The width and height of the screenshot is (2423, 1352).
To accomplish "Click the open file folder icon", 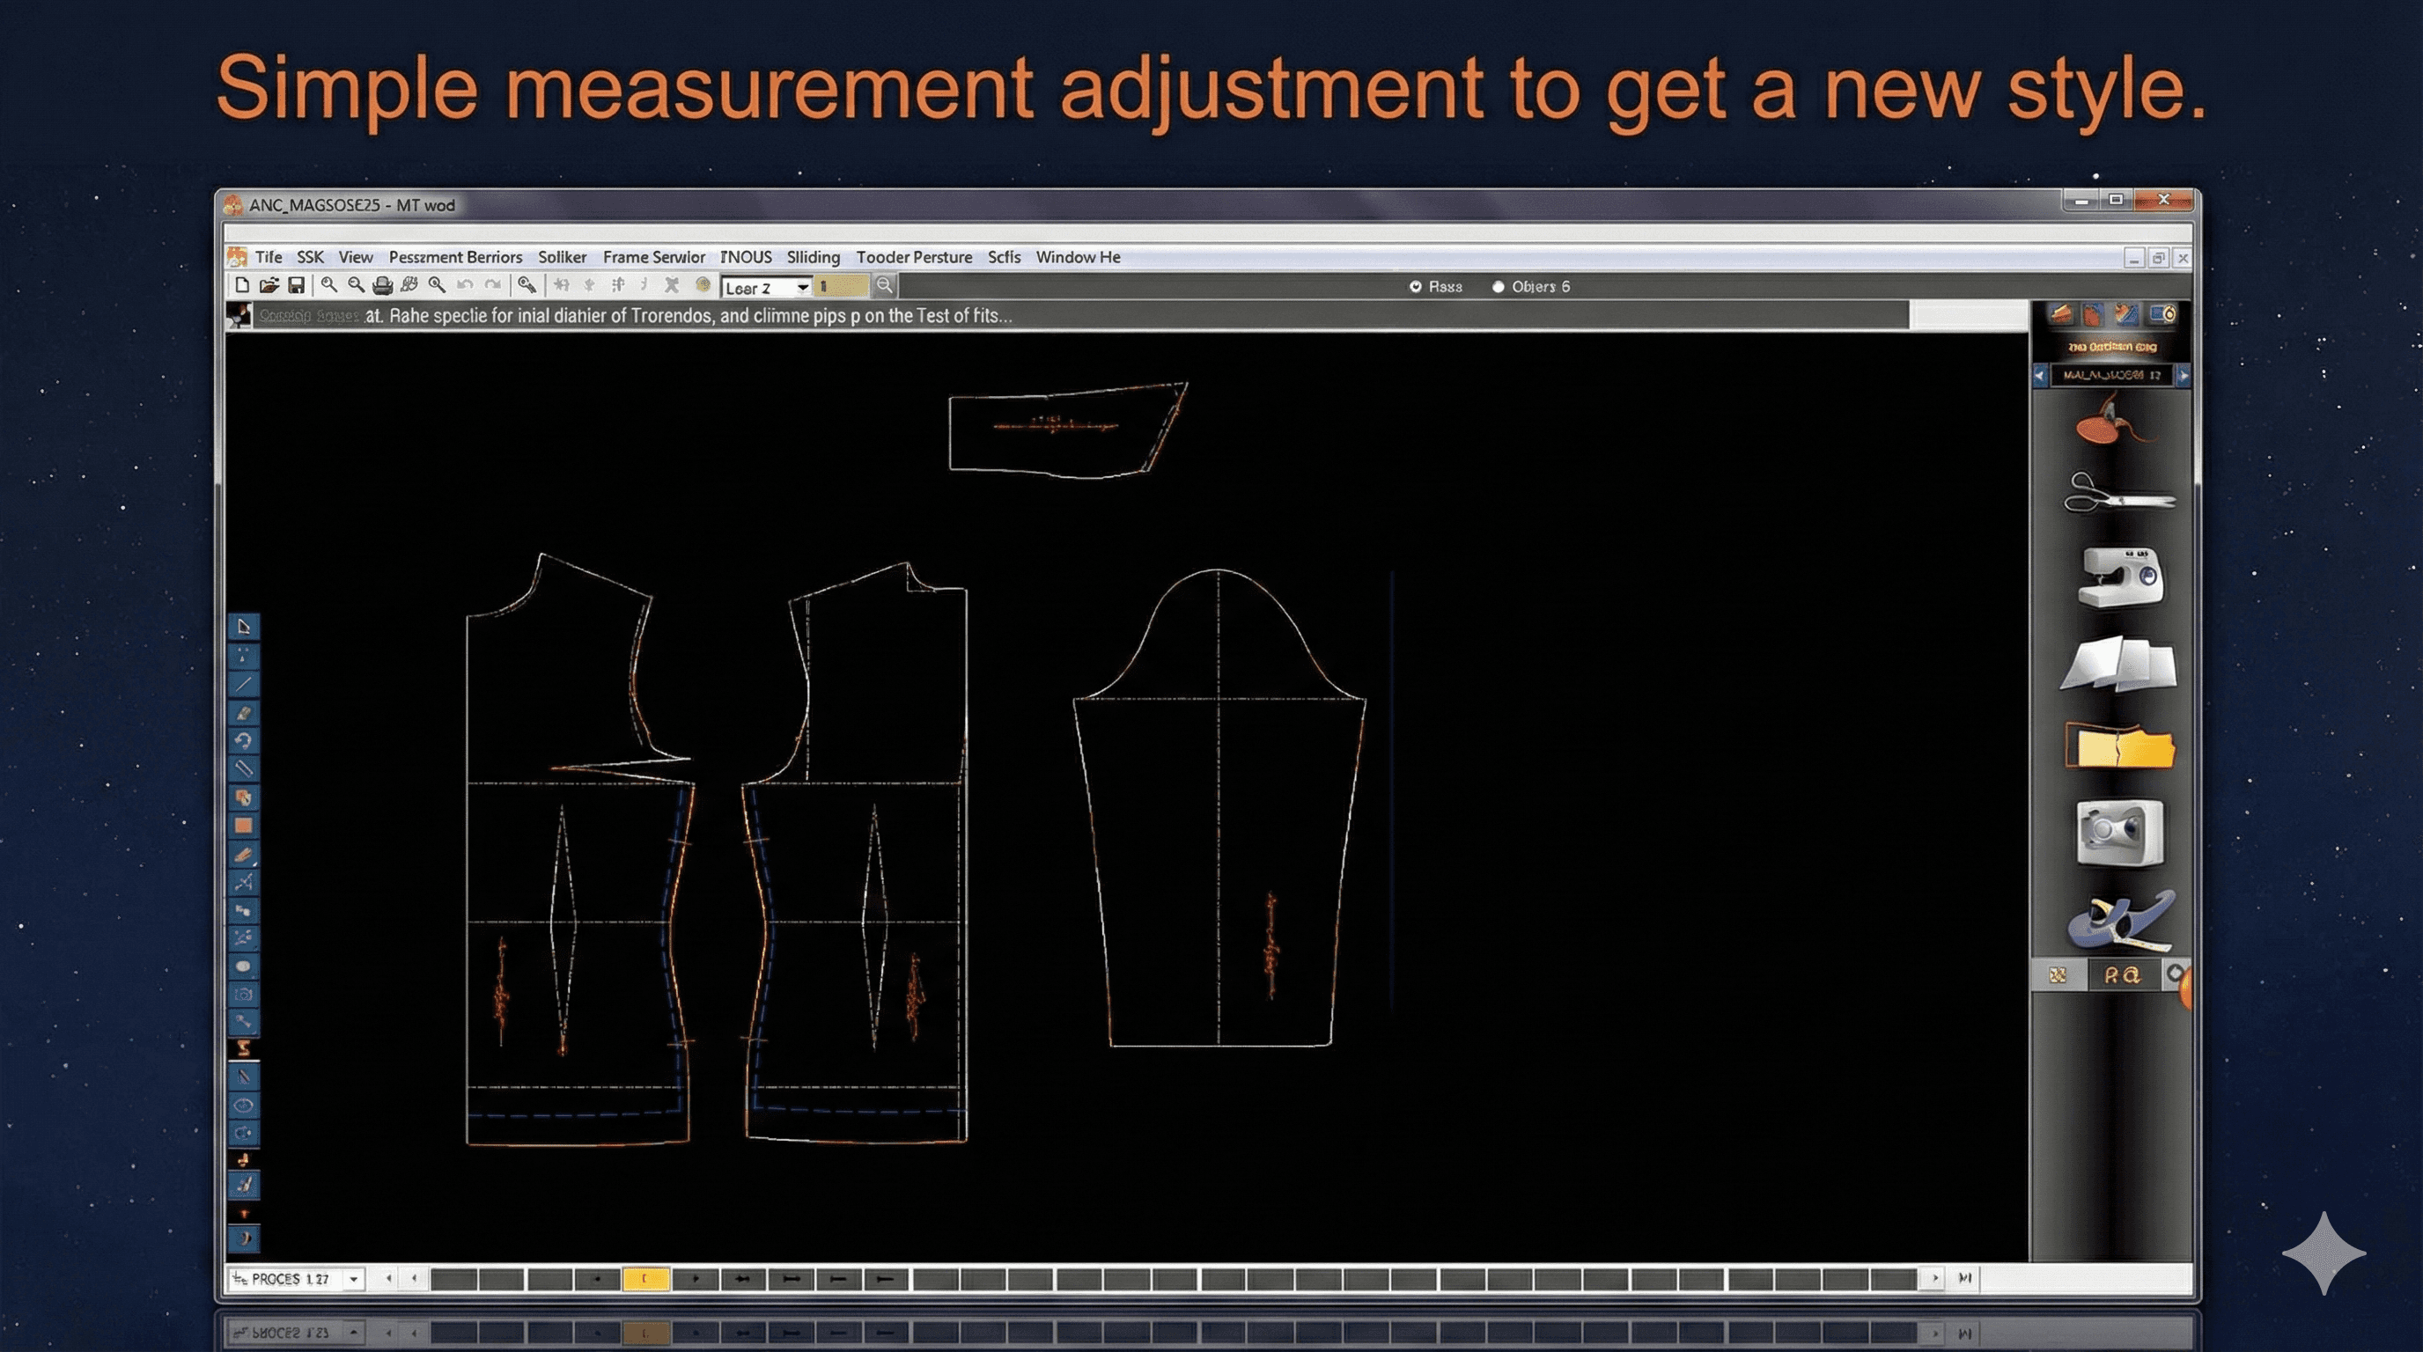I will pyautogui.click(x=269, y=285).
